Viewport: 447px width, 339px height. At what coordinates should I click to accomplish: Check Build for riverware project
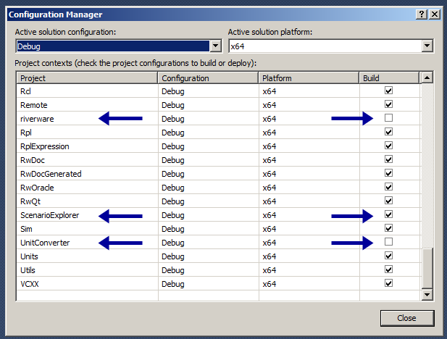point(388,118)
